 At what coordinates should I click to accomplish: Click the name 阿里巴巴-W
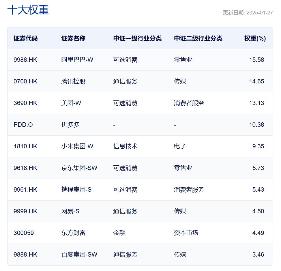point(77,60)
